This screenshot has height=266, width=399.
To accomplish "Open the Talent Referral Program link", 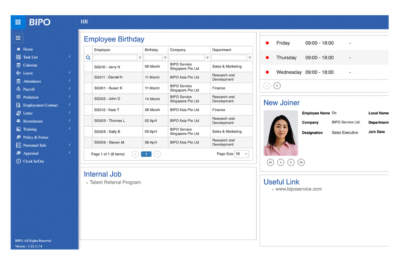I will [x=115, y=183].
